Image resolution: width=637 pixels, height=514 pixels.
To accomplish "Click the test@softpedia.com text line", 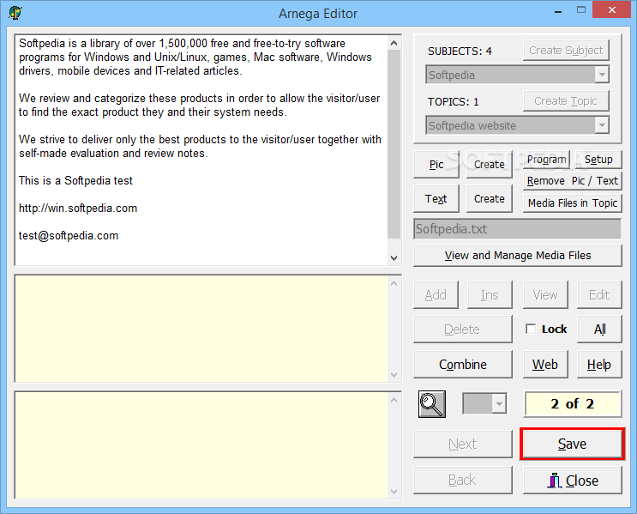I will coord(69,235).
